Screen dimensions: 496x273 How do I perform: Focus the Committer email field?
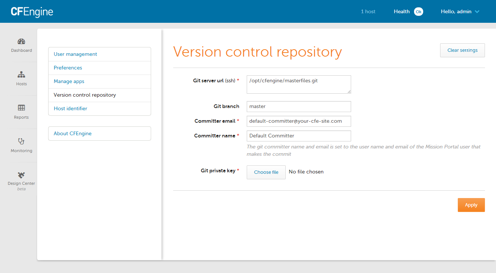299,121
